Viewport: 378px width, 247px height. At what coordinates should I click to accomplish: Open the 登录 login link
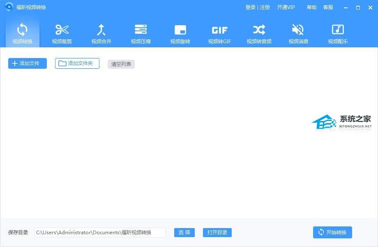point(250,7)
